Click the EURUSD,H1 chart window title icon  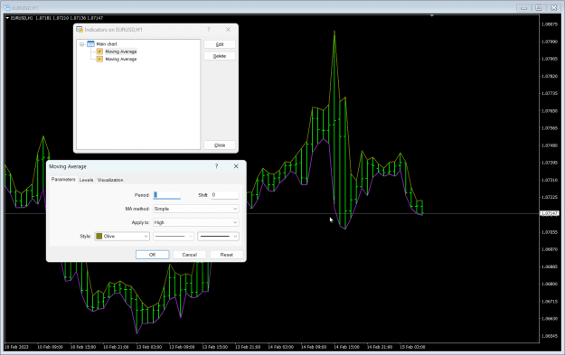point(7,7)
